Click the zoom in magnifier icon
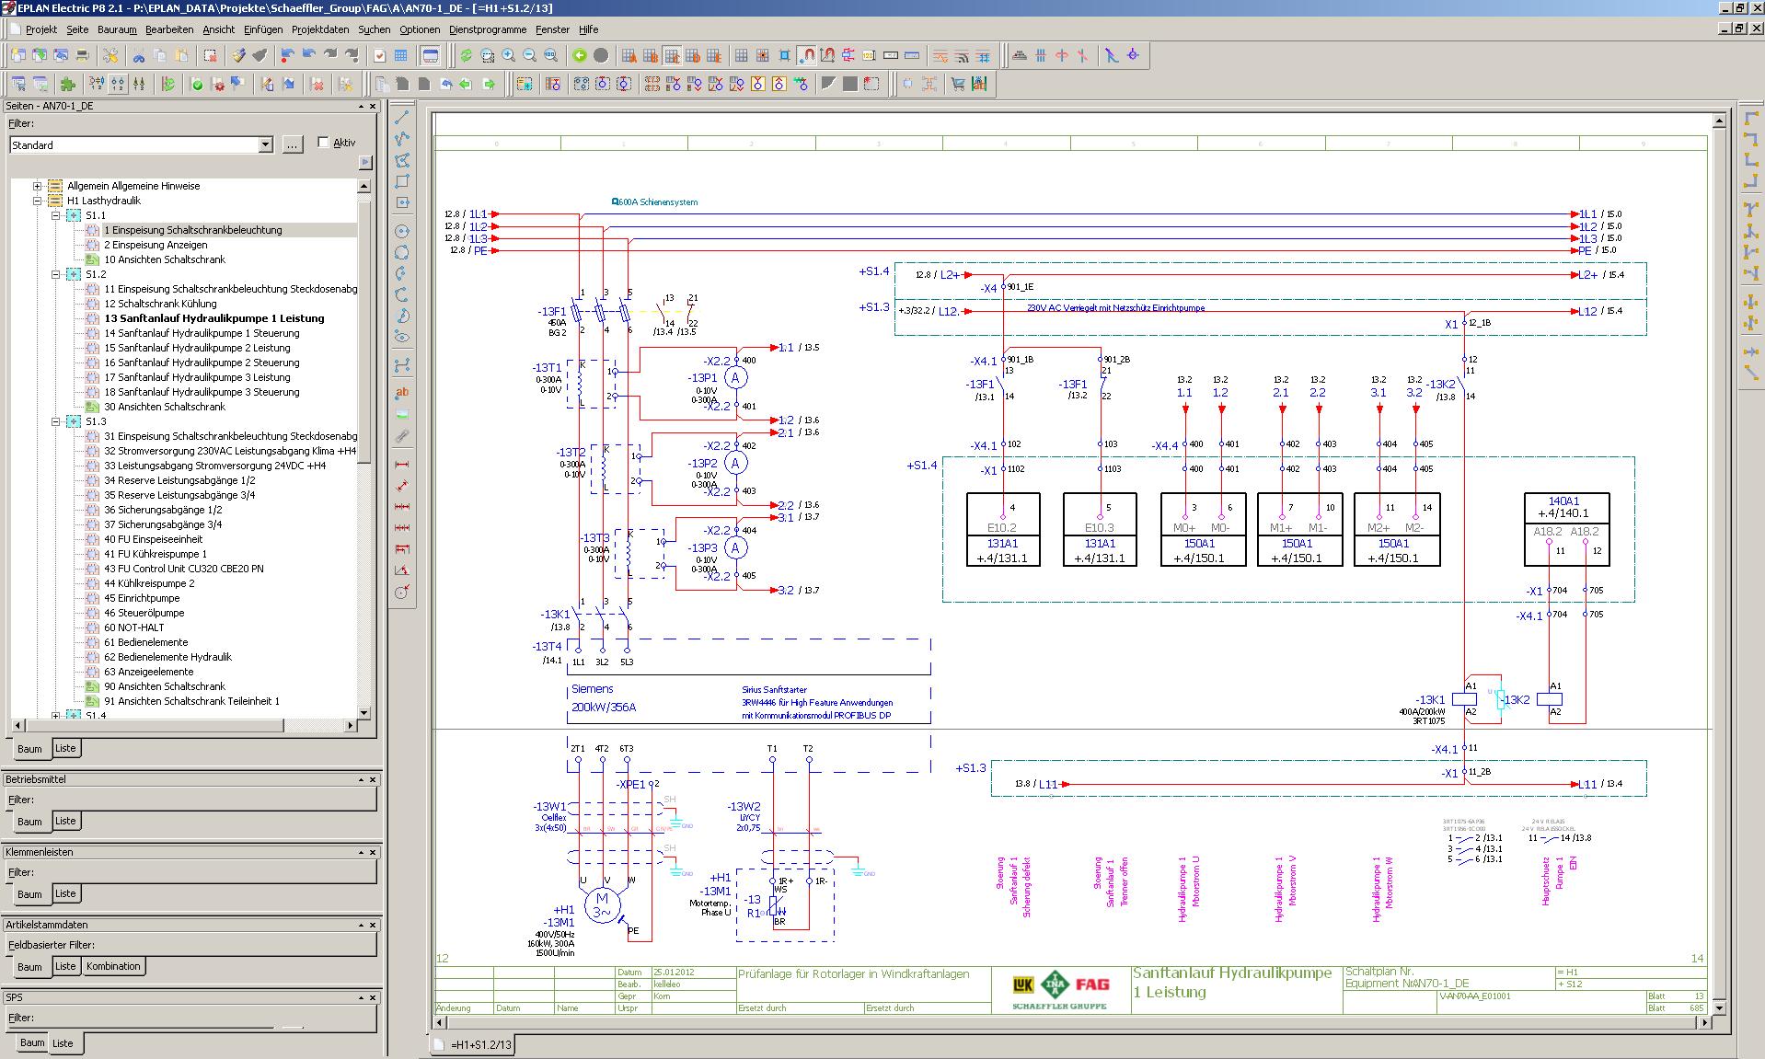The height and width of the screenshot is (1059, 1765). pyautogui.click(x=509, y=55)
